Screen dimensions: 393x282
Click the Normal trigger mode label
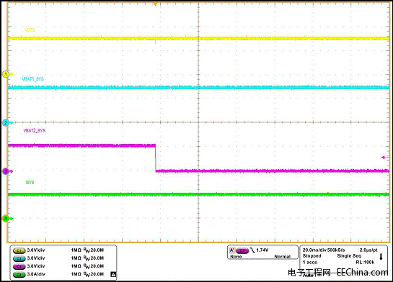click(282, 257)
